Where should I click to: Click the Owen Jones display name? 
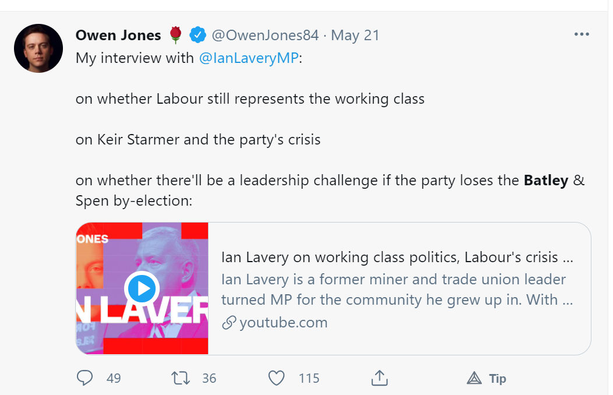coord(118,36)
